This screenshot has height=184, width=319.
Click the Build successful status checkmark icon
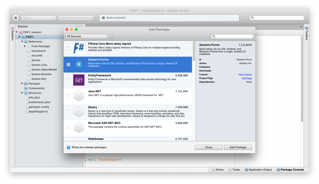coord(103,18)
